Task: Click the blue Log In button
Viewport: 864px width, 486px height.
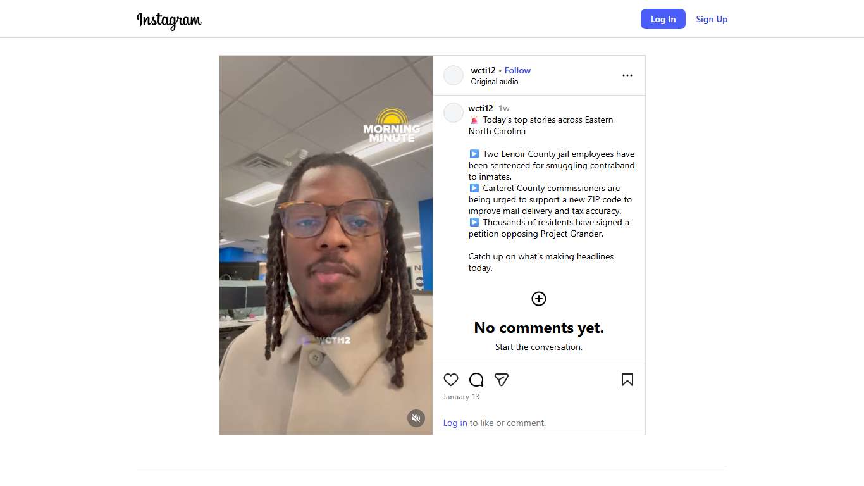Action: coord(663,19)
